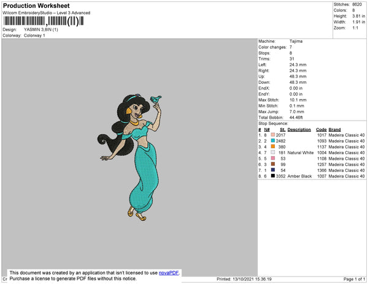The width and height of the screenshot is (368, 284).
Task: Select the design barcode
Action: pyautogui.click(x=44, y=21)
